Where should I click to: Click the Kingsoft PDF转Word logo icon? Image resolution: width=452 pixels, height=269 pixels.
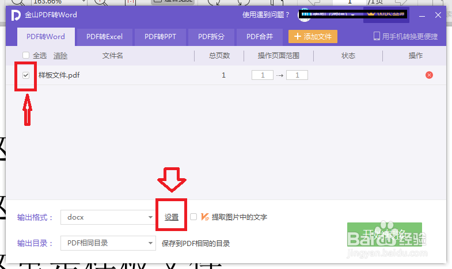(16, 15)
